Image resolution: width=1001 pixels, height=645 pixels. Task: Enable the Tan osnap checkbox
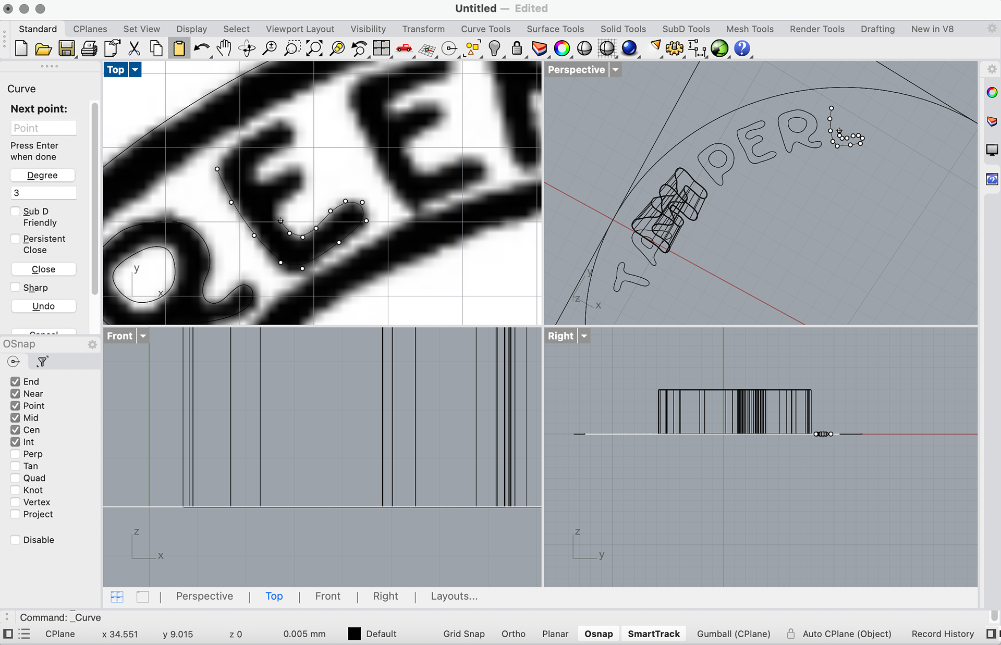(15, 465)
